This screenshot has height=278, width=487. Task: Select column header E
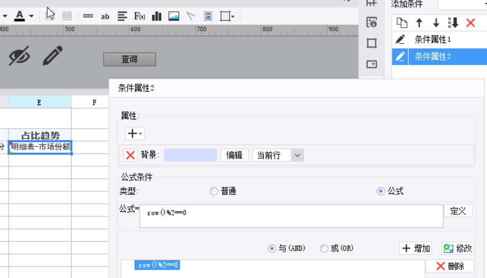pos(40,102)
